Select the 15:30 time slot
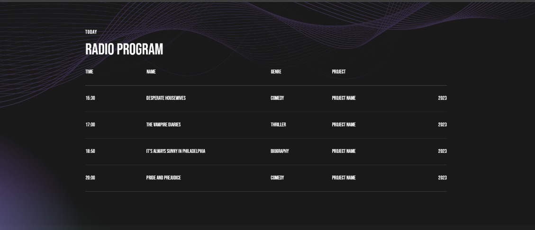 pyautogui.click(x=90, y=98)
